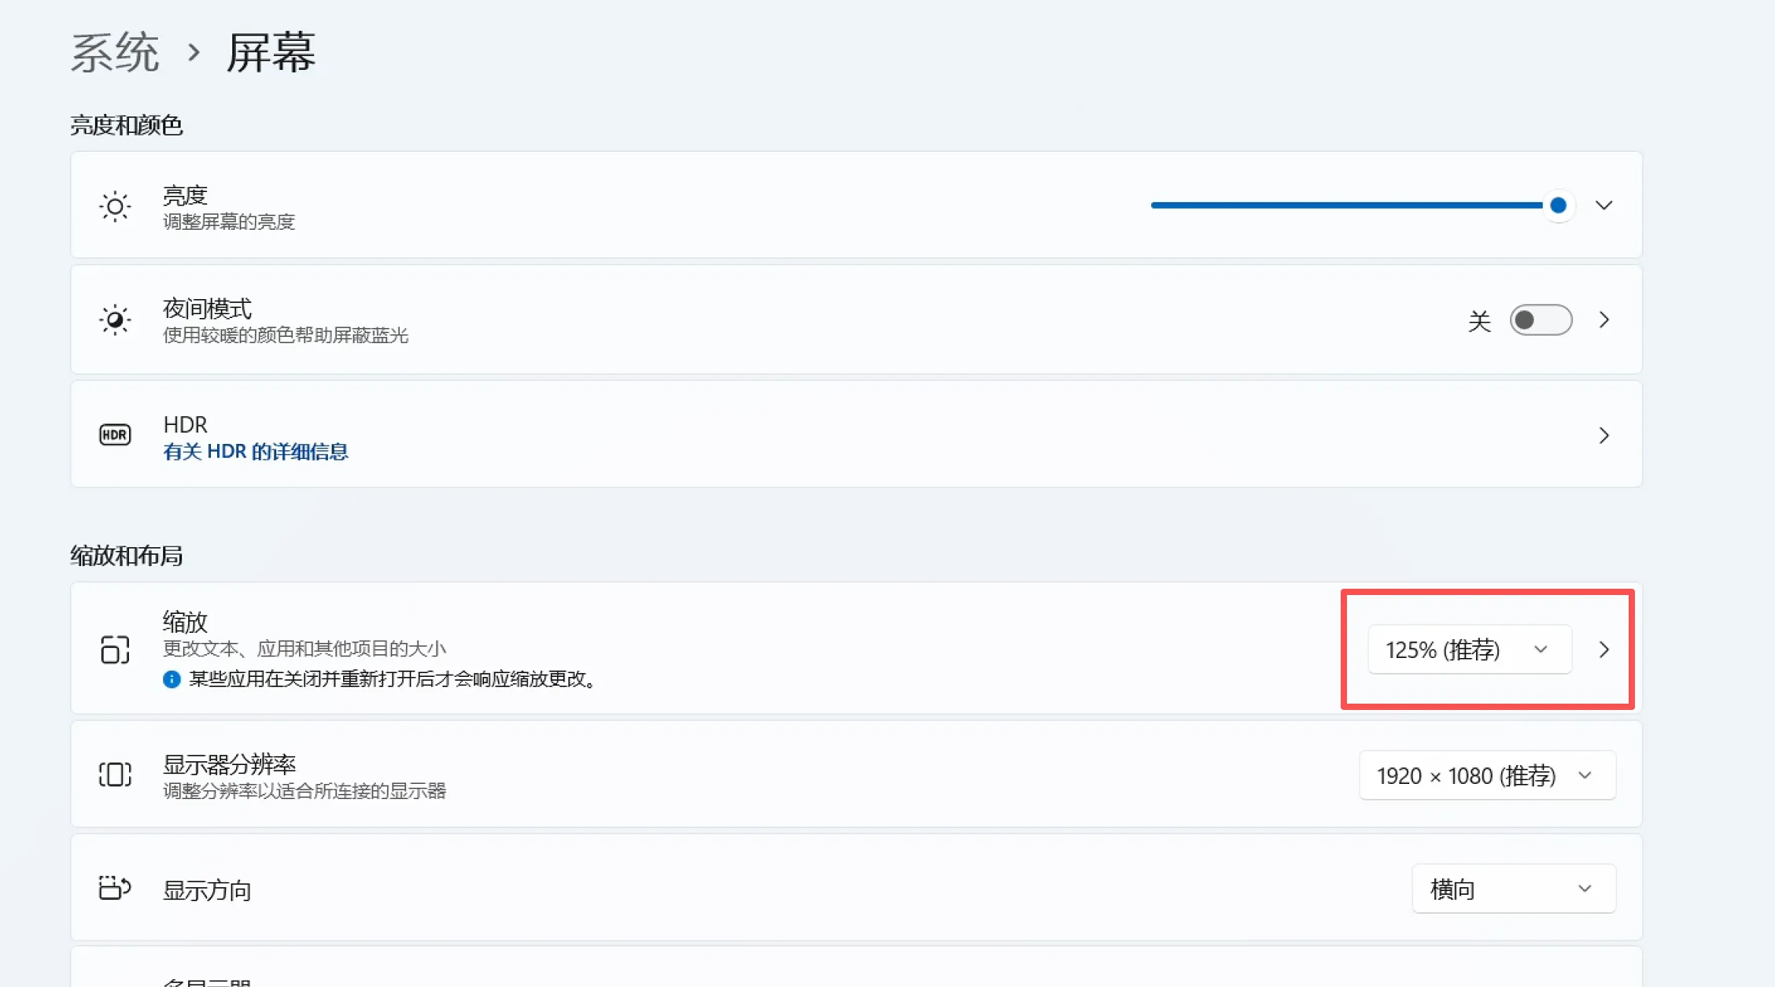Toggle the night light (夜间模式) switch
Image resolution: width=1775 pixels, height=987 pixels.
(x=1541, y=320)
